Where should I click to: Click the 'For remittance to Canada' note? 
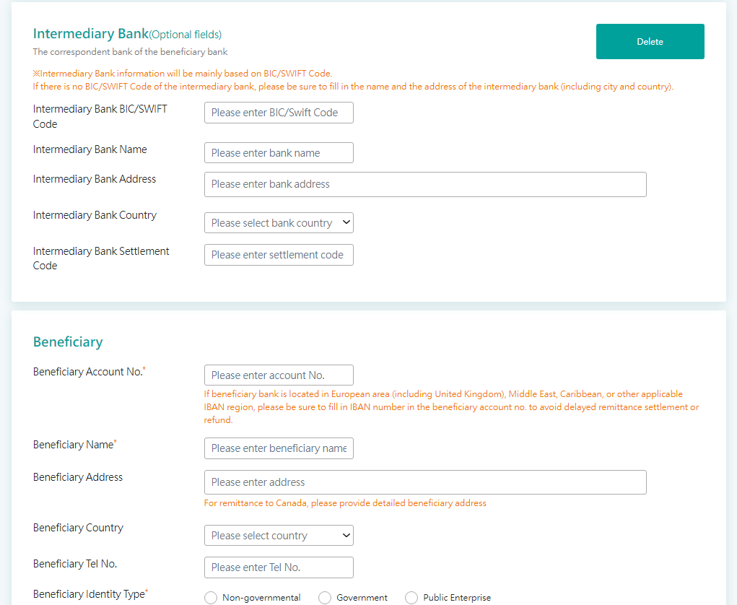click(x=345, y=503)
